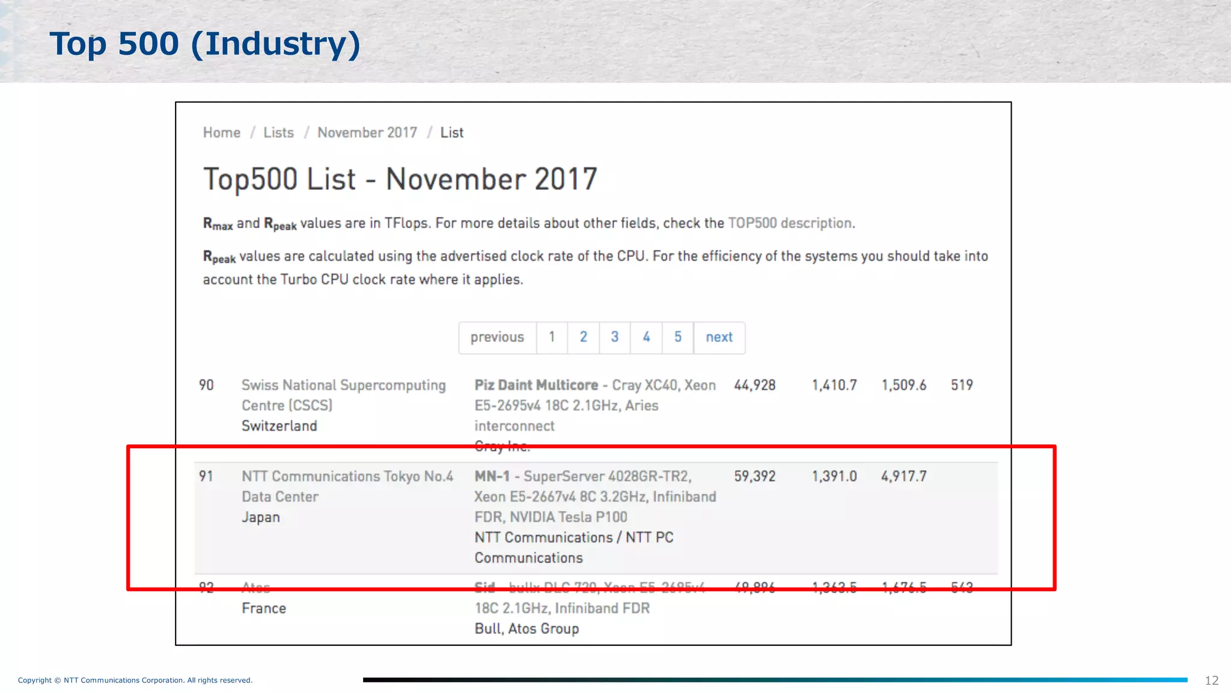The height and width of the screenshot is (692, 1231).
Task: Select Rmax value 1,410.7
Action: click(834, 385)
